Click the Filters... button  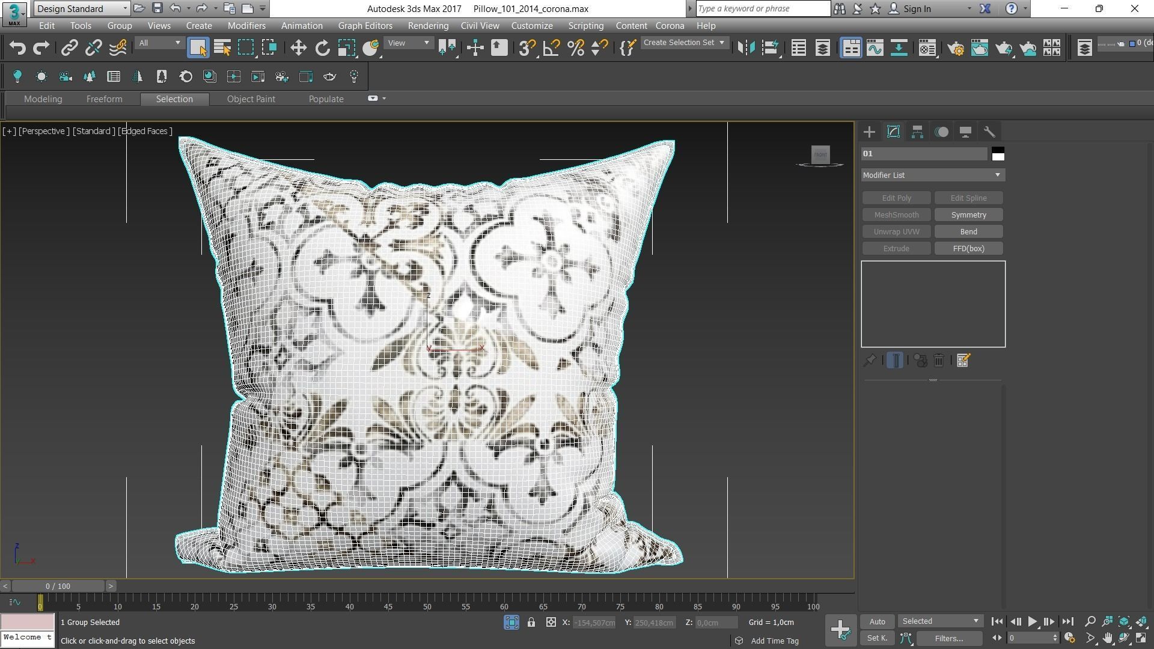click(x=949, y=638)
